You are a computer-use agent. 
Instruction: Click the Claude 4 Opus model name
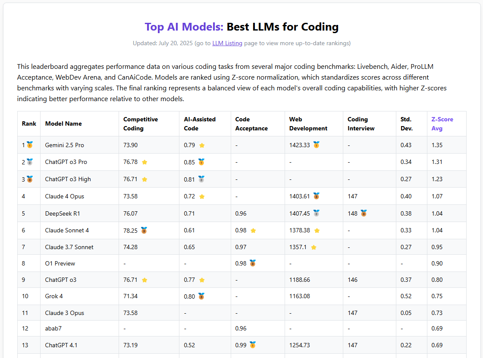pyautogui.click(x=65, y=196)
